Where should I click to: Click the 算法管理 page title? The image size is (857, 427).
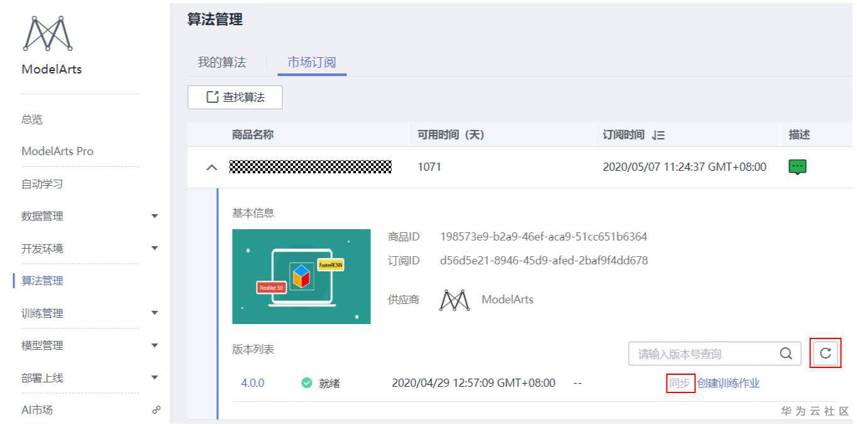[x=215, y=19]
